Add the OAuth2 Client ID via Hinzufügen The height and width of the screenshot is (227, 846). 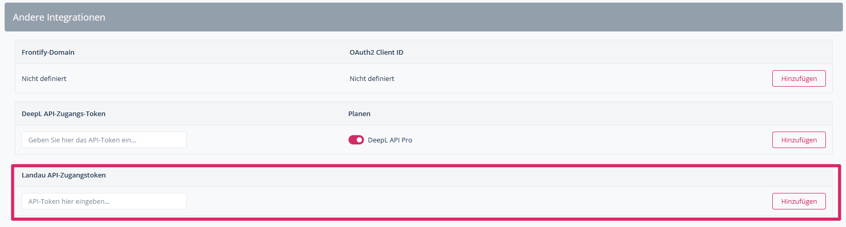[x=799, y=78]
